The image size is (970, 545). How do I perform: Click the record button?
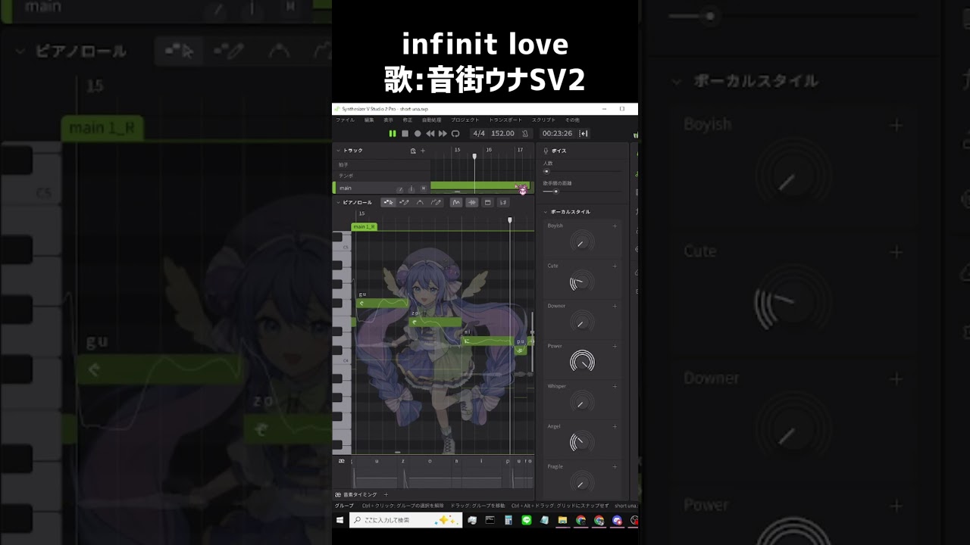(x=418, y=133)
